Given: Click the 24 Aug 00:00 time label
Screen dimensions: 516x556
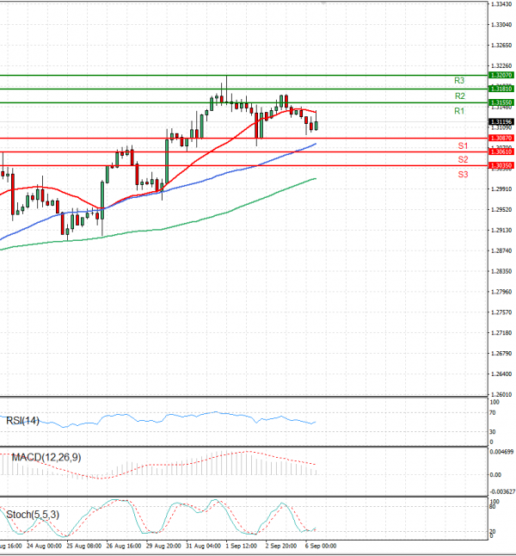Looking at the screenshot, I should (x=44, y=546).
